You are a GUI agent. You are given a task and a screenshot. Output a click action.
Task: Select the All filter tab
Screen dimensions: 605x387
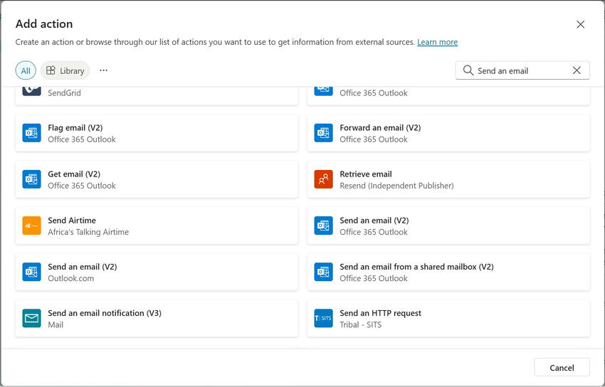26,70
